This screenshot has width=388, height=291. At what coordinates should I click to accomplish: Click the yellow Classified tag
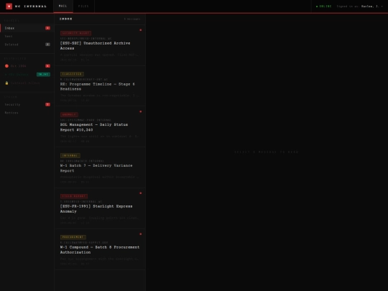[72, 74]
